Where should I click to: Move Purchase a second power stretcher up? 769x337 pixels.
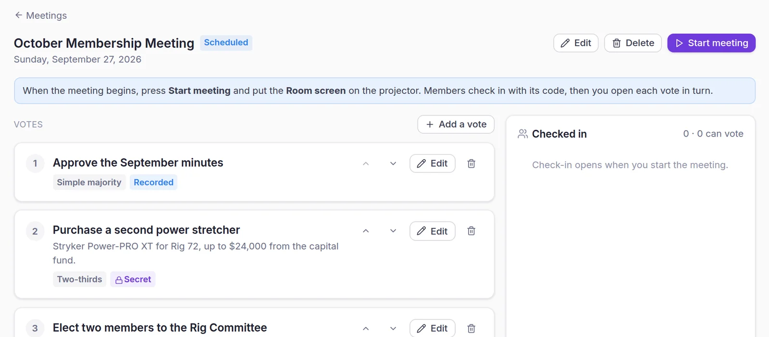(x=366, y=231)
